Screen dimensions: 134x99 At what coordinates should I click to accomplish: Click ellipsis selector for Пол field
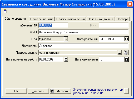pyautogui.click(x=66, y=39)
